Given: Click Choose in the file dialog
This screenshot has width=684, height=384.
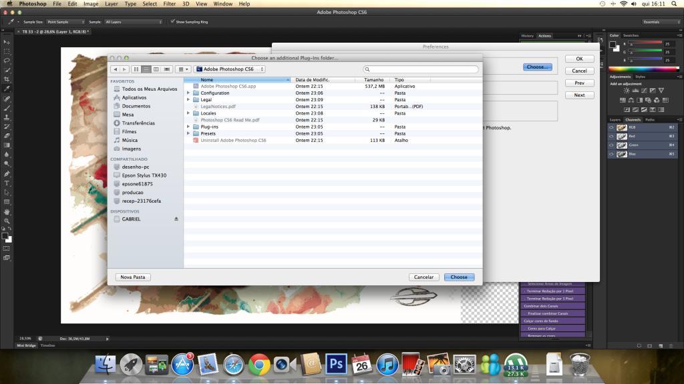Looking at the screenshot, I should pos(459,277).
